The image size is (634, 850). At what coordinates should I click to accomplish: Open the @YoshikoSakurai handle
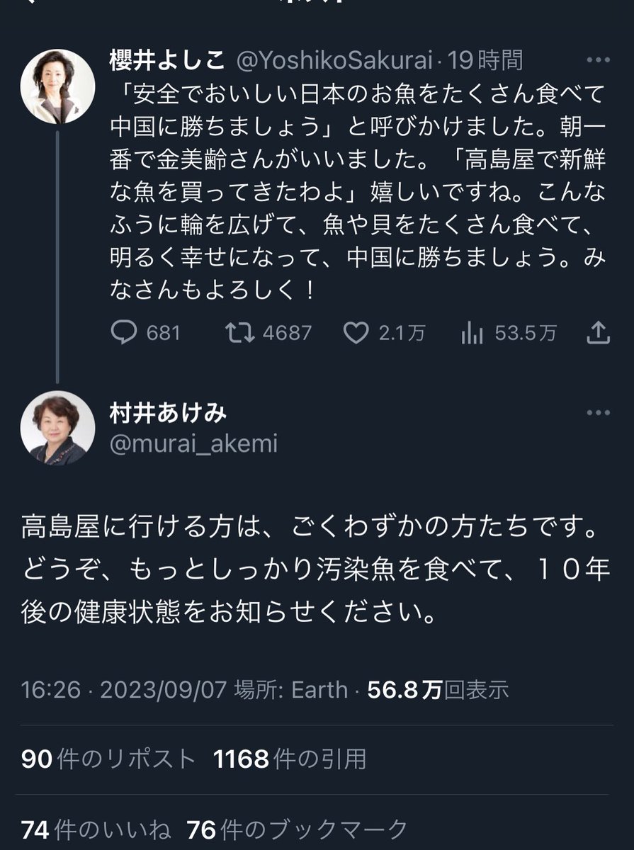point(333,61)
